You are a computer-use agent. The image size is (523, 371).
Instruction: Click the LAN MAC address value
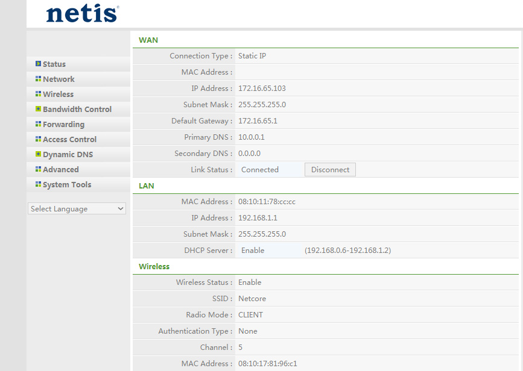coord(267,202)
